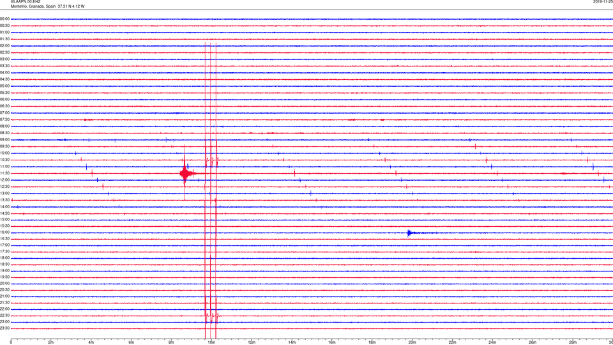The height and width of the screenshot is (345, 613).
Task: Click the 07:00 time label
Action: tap(4, 112)
